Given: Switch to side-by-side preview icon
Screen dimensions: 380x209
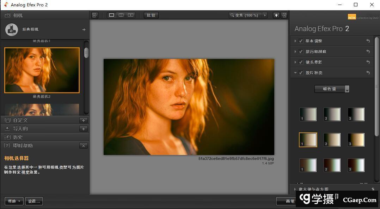Looking at the screenshot, I should point(130,15).
